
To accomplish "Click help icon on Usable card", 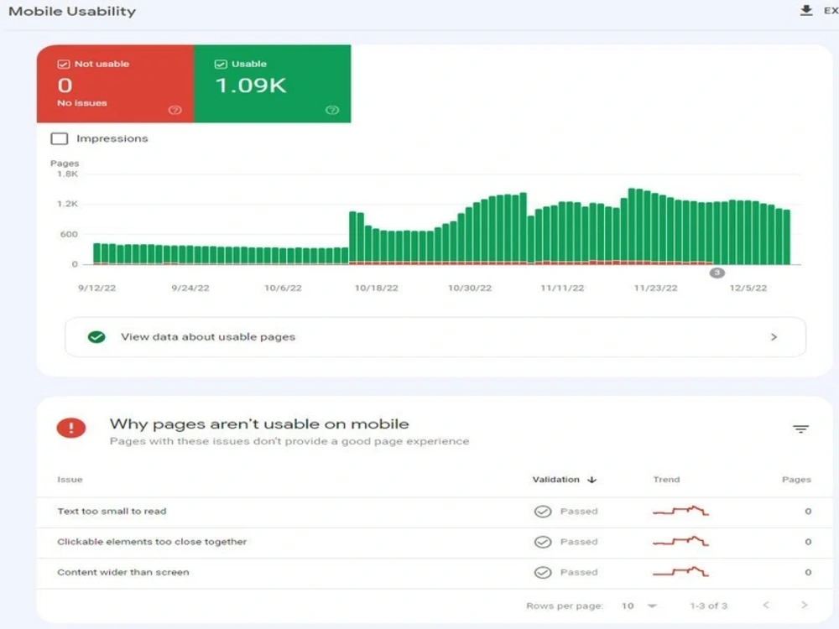I will click(332, 110).
